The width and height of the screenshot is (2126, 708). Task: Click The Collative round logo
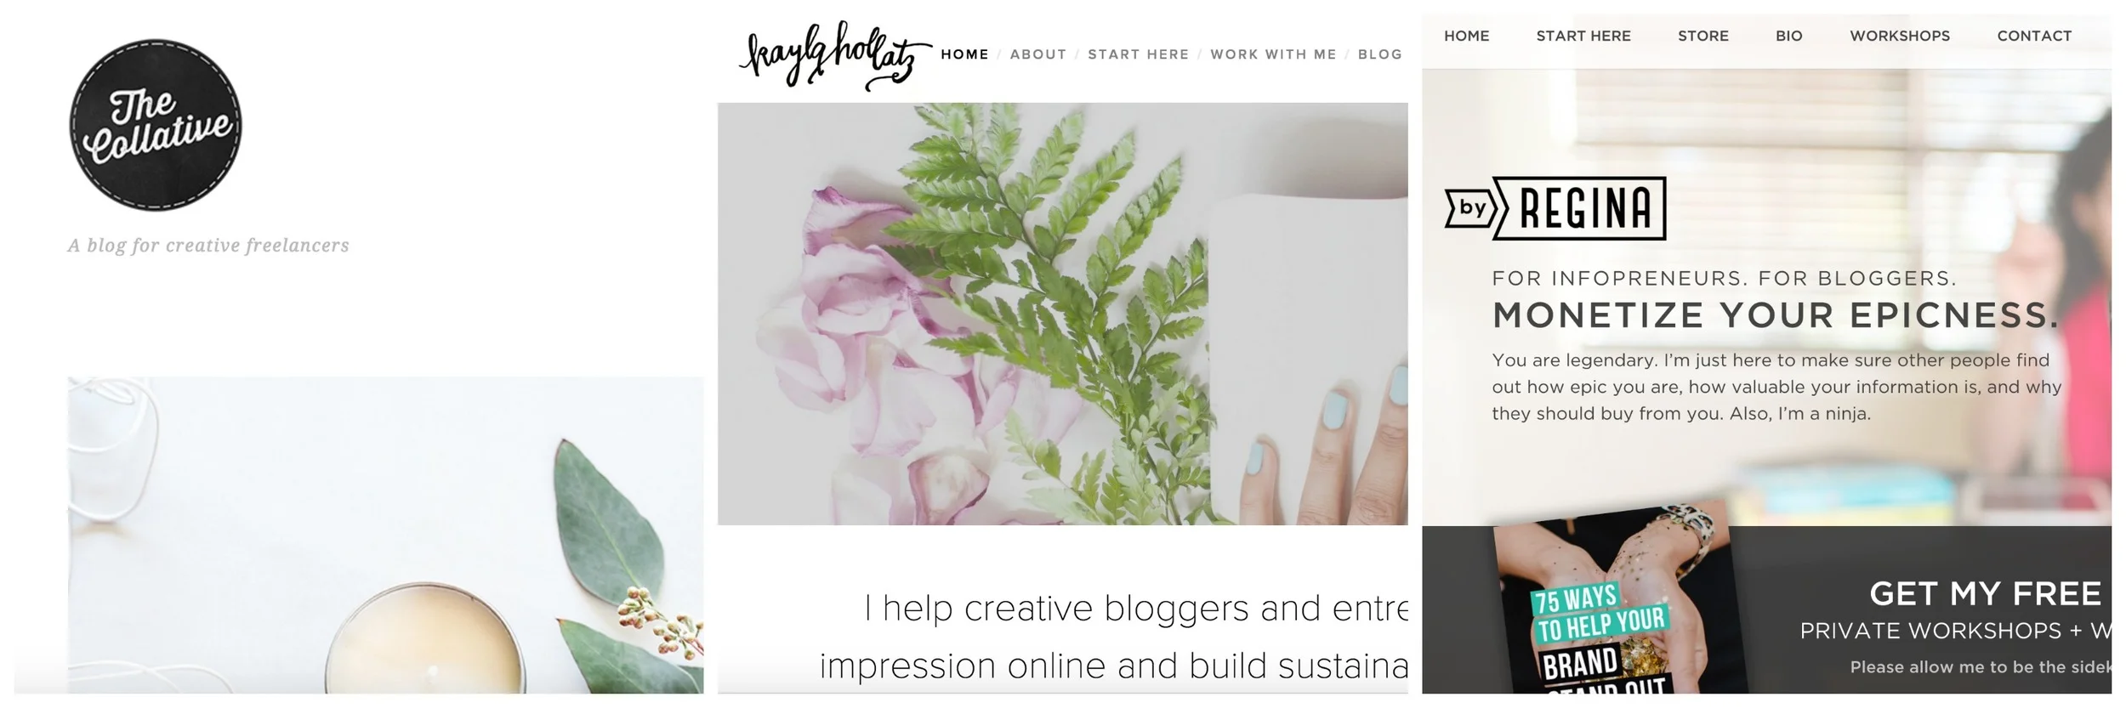point(156,125)
